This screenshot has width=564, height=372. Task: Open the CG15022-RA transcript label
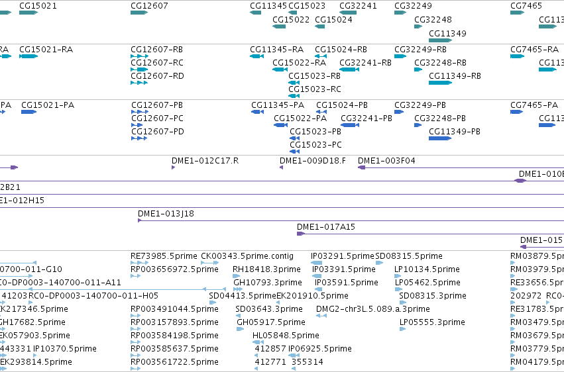pyautogui.click(x=300, y=63)
